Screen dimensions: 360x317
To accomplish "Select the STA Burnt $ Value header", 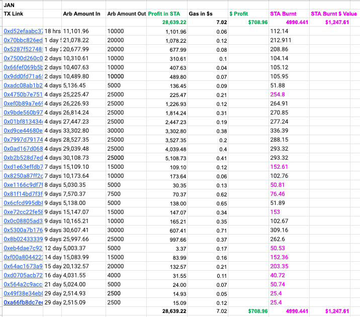I will pyautogui.click(x=334, y=14).
